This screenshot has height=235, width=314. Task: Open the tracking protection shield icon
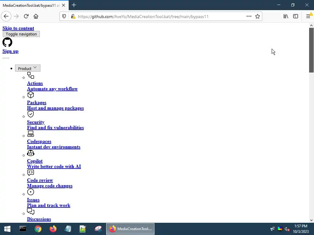64,17
